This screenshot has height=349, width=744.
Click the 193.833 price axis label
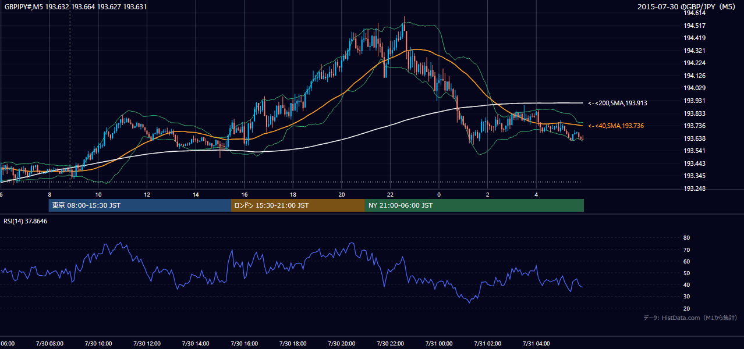click(x=695, y=113)
